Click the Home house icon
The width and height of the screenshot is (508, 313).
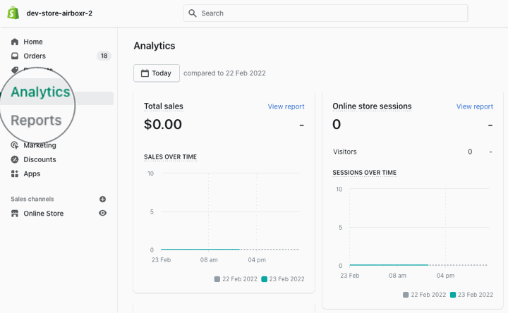[15, 42]
